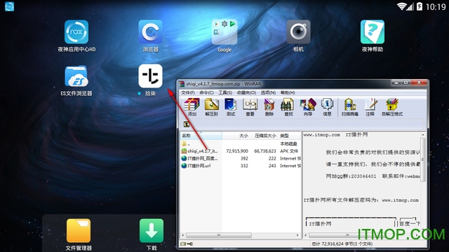Open the 文件(F) menu
This screenshot has width=449, height=252.
tap(188, 92)
